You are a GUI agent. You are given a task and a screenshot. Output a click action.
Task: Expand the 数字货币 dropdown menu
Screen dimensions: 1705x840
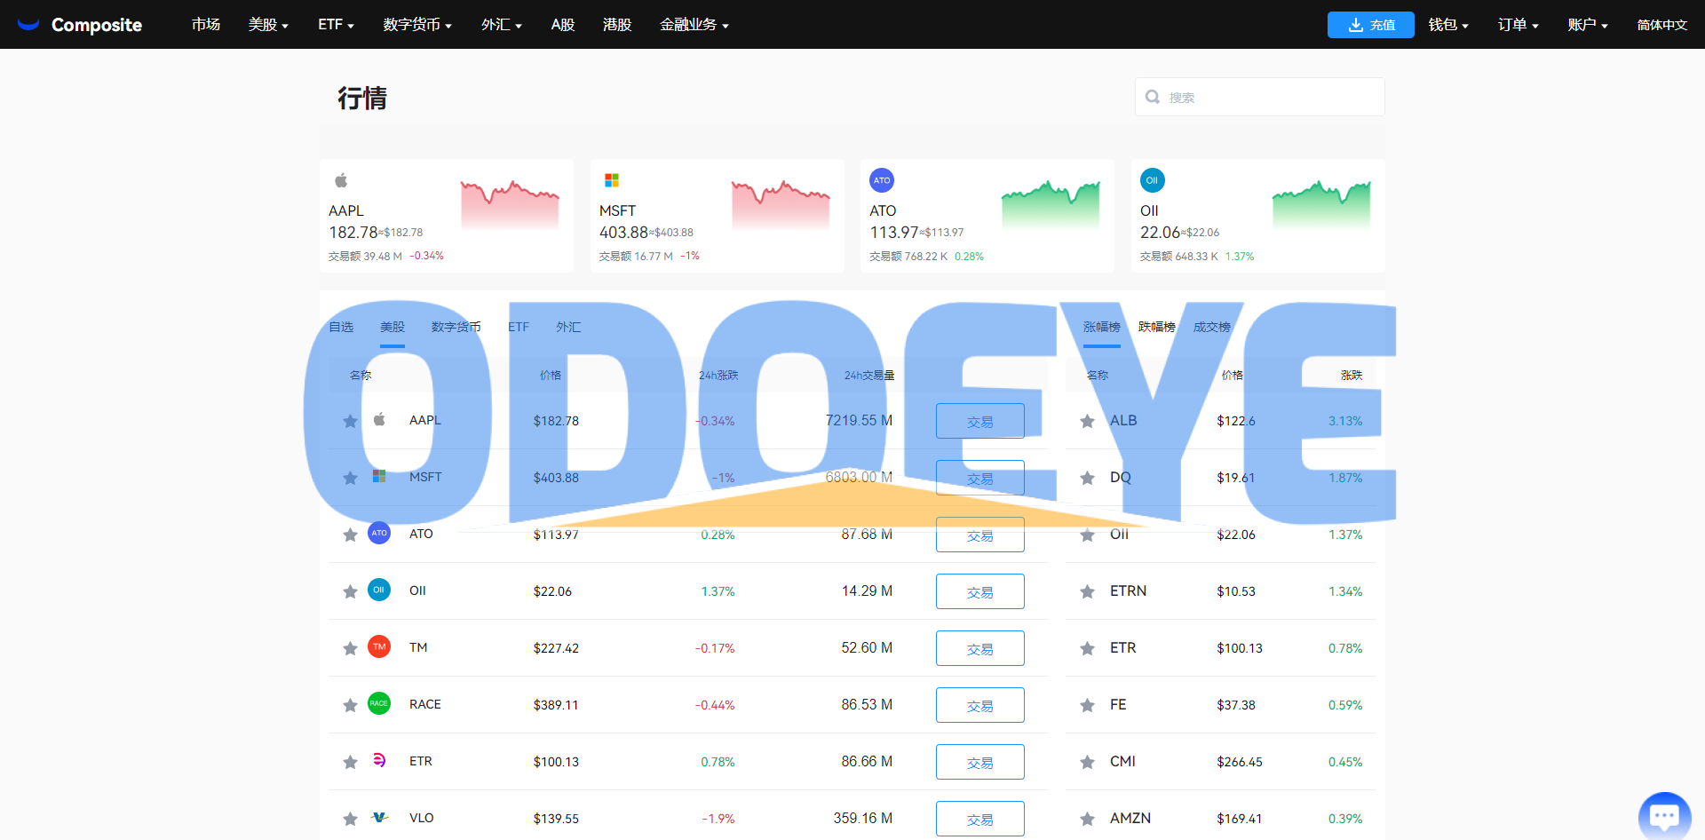click(417, 25)
